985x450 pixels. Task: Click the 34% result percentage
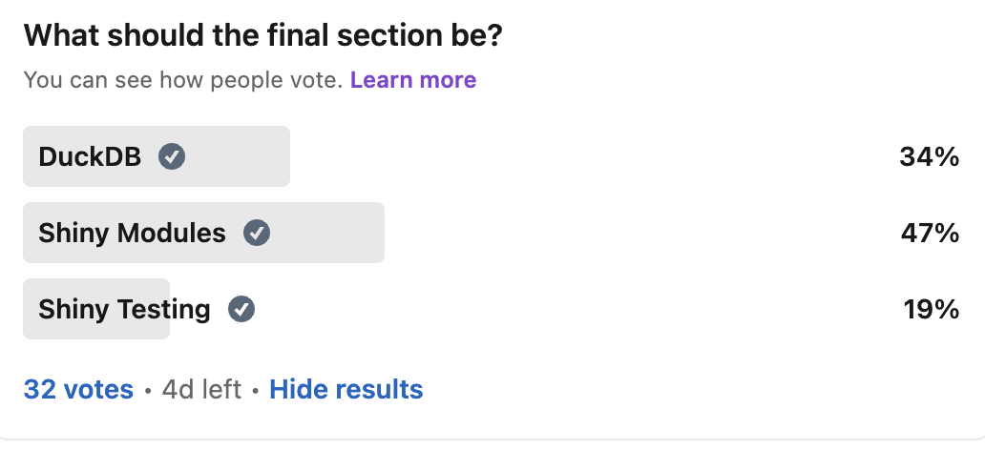pos(929,156)
